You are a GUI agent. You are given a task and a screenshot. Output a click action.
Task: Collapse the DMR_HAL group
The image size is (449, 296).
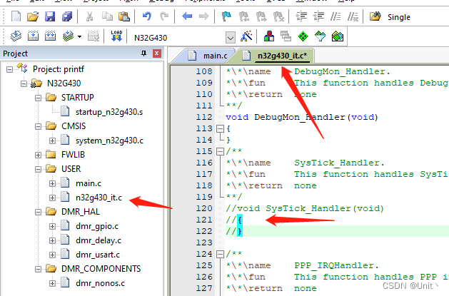pos(38,212)
